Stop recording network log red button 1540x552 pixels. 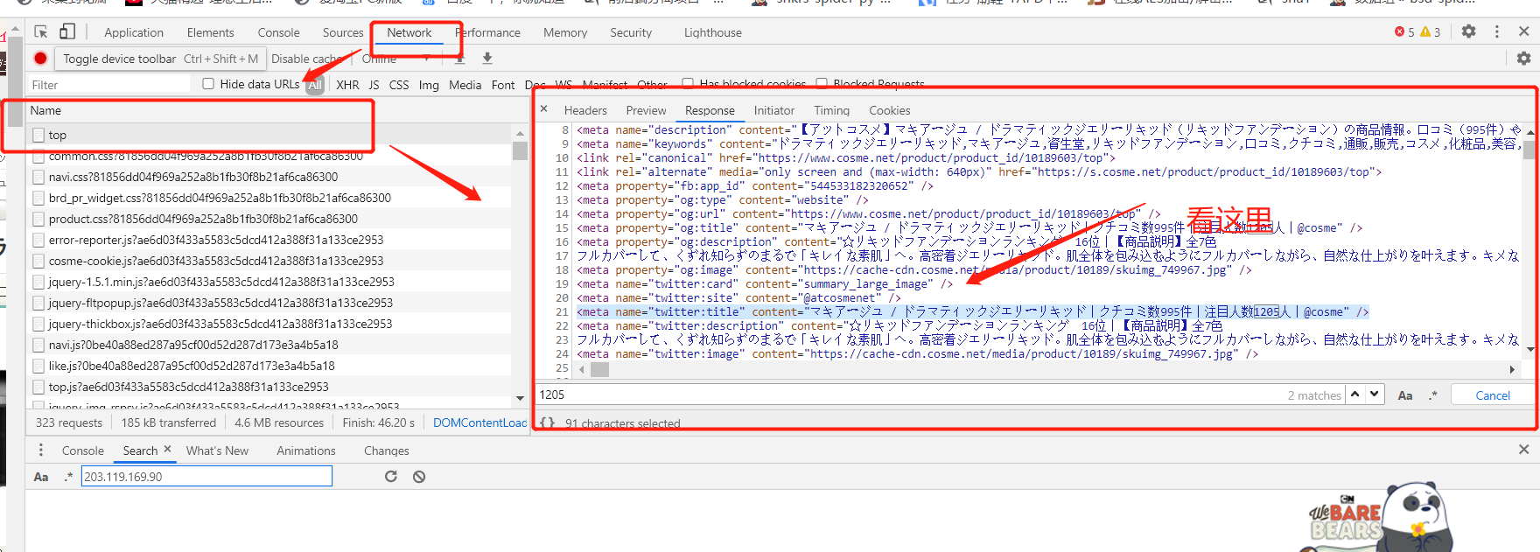40,58
